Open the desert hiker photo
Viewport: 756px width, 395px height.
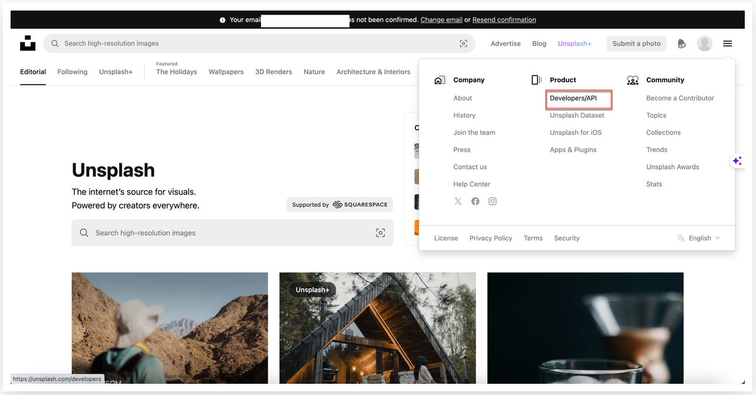pos(170,328)
